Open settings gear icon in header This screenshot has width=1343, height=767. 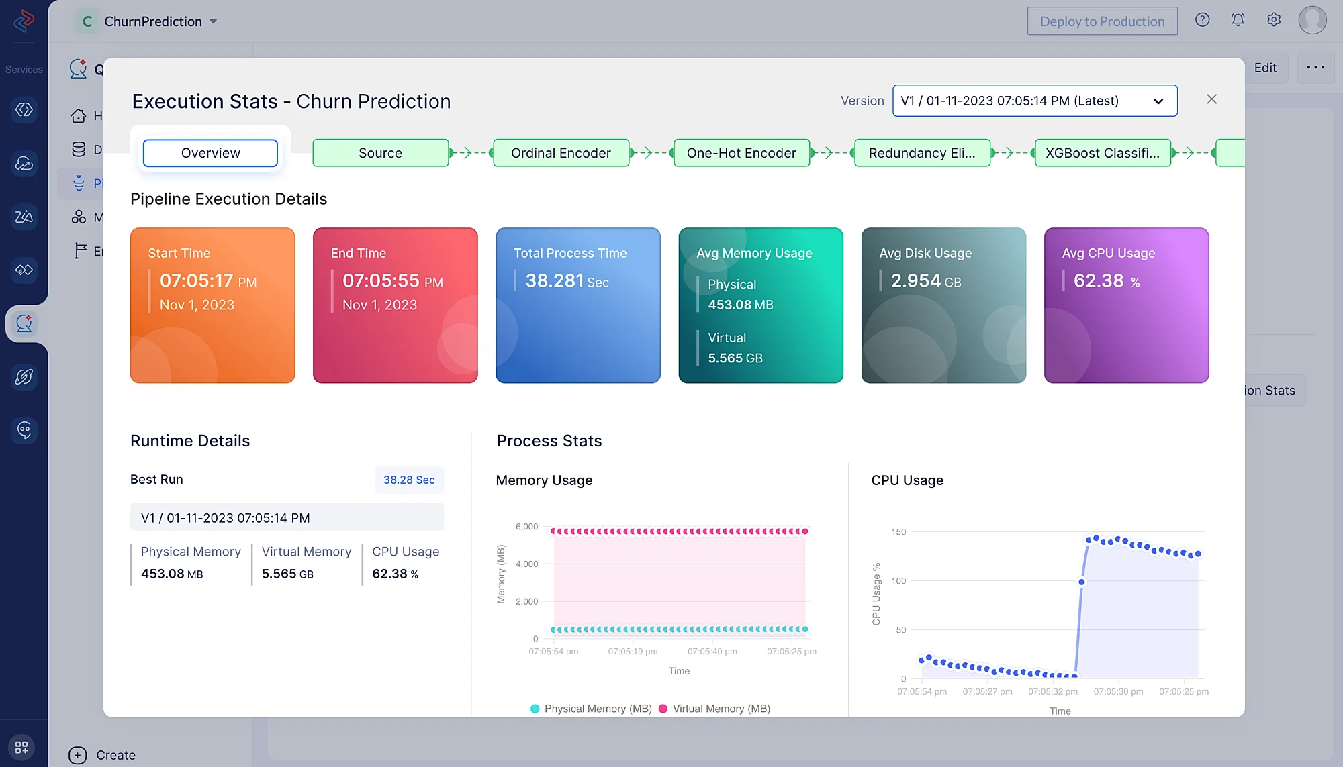point(1273,20)
